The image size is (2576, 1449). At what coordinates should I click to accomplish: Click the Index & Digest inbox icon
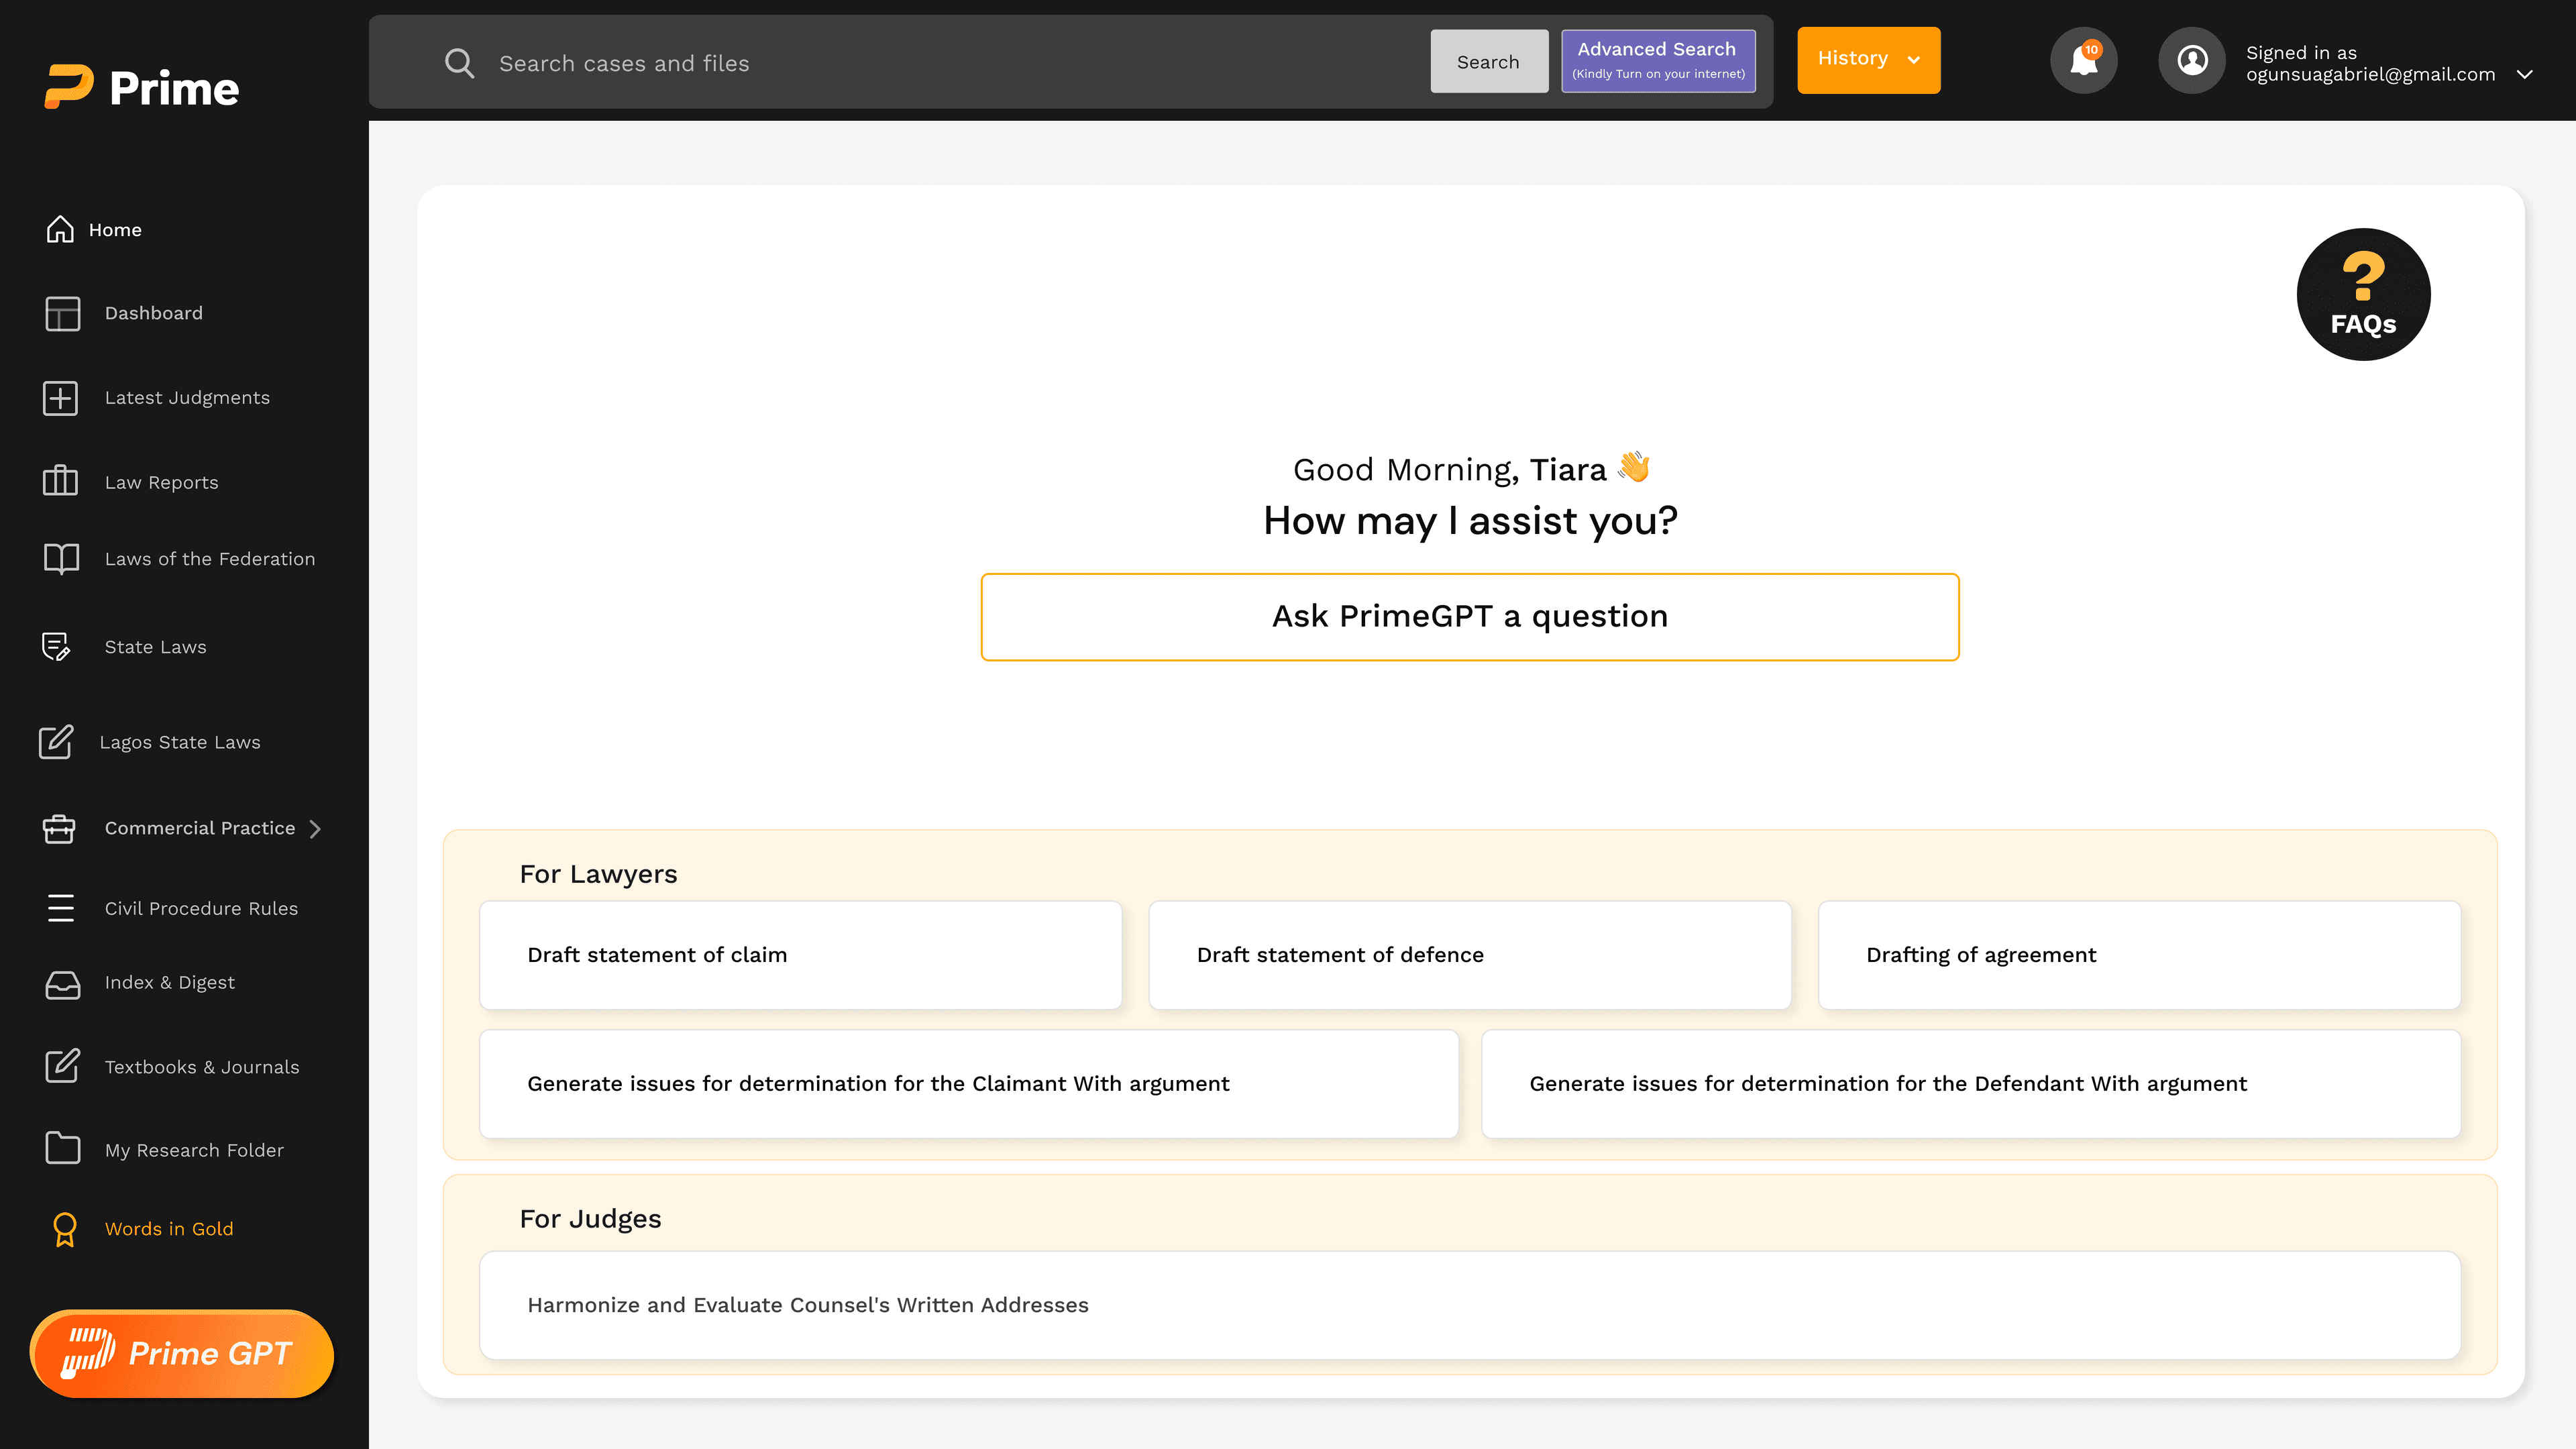click(62, 984)
